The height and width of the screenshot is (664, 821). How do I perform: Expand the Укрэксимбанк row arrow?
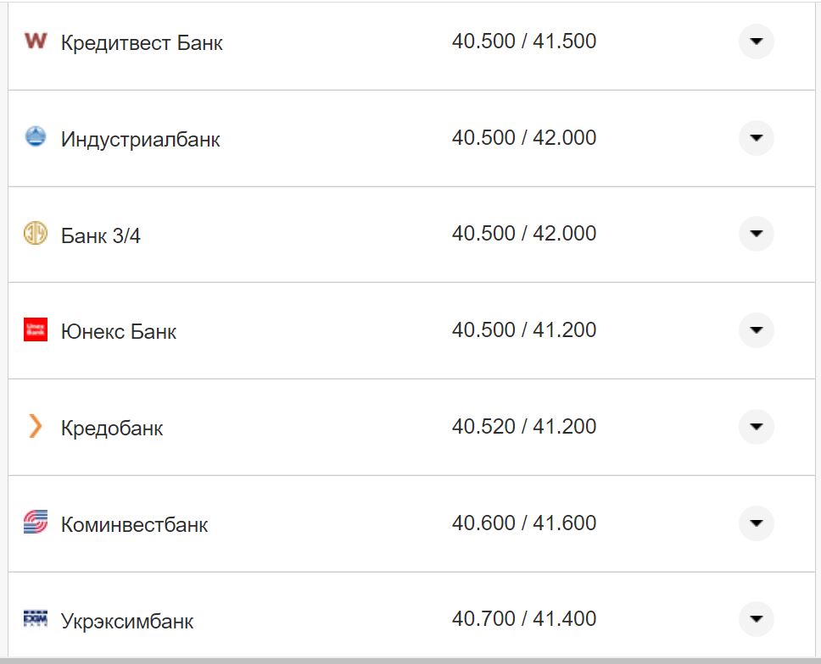point(757,619)
